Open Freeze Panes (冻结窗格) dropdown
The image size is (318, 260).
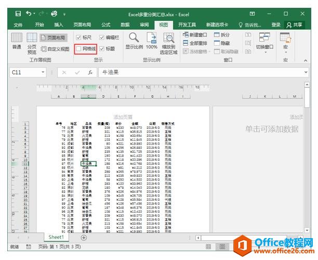196,51
